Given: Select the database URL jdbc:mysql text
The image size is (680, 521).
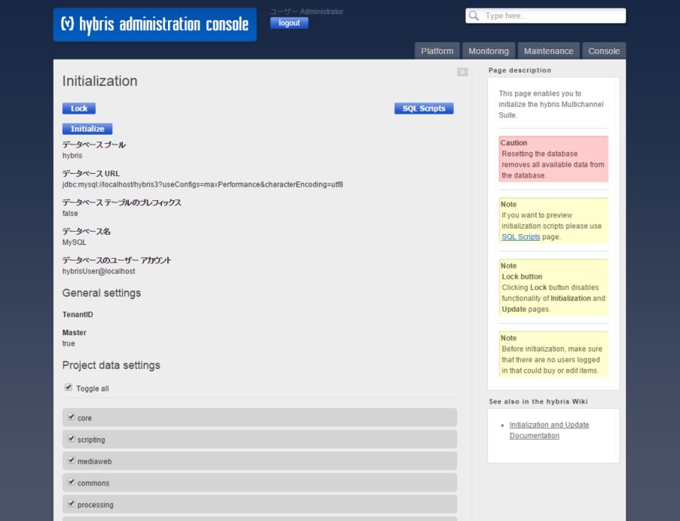Looking at the screenshot, I should click(x=203, y=184).
